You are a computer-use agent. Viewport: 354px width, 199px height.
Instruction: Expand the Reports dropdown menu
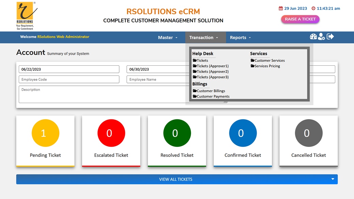coord(240,37)
